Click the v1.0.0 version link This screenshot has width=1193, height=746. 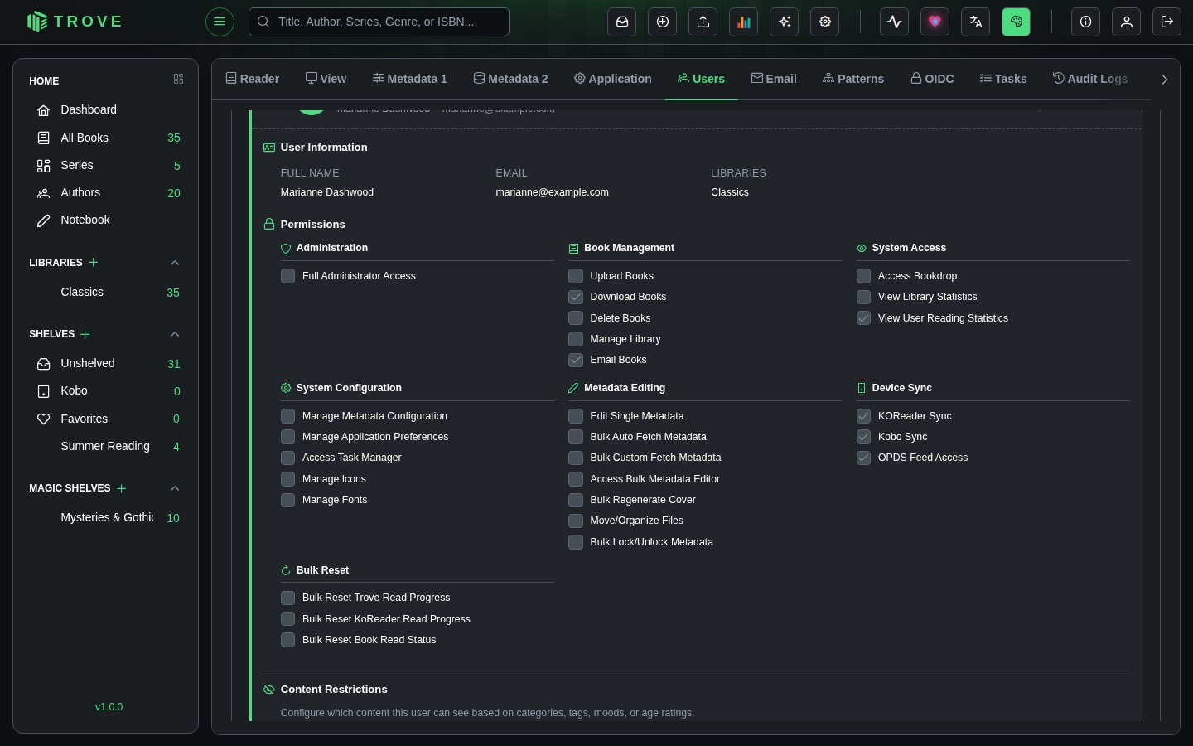point(109,707)
